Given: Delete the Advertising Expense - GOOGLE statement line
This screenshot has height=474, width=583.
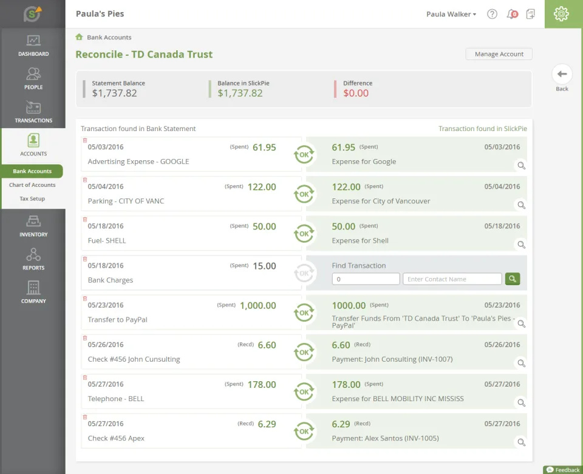Looking at the screenshot, I should [85, 140].
